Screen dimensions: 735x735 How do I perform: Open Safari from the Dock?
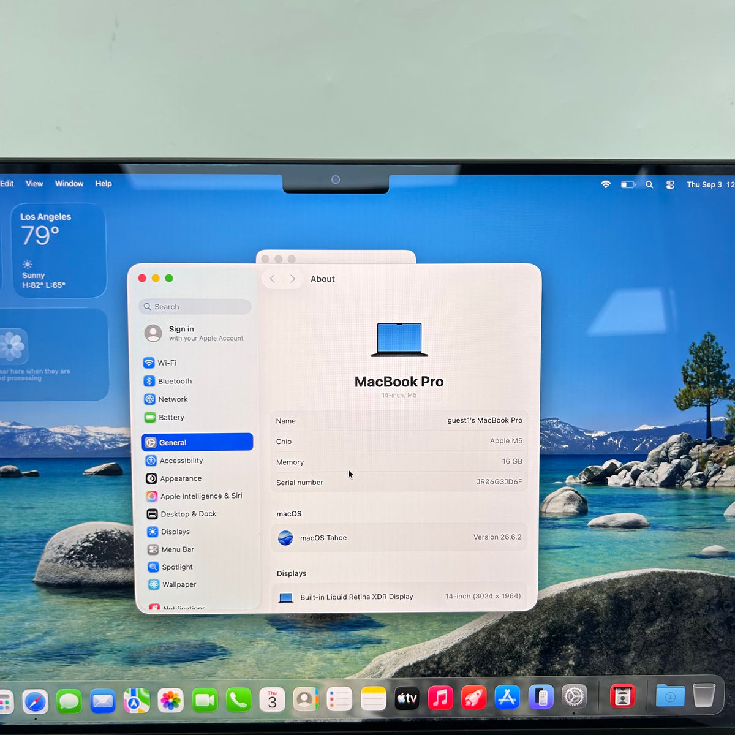pos(36,701)
